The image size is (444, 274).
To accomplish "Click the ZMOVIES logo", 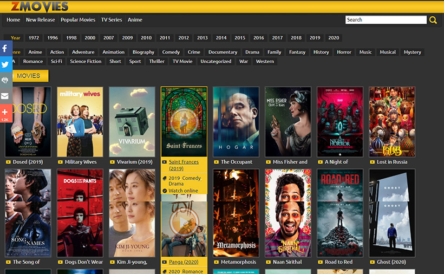I will (40, 6).
